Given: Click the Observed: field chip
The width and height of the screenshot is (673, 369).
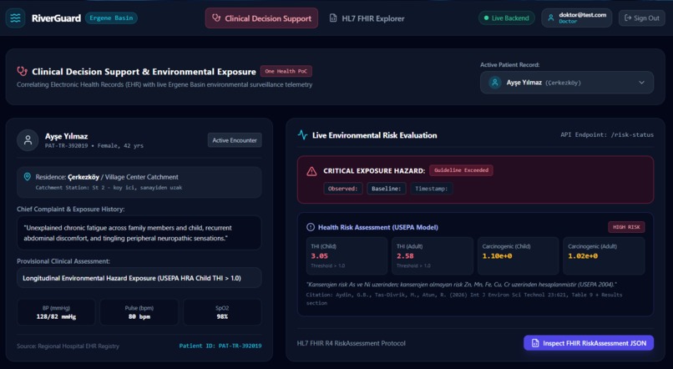Looking at the screenshot, I should (342, 189).
